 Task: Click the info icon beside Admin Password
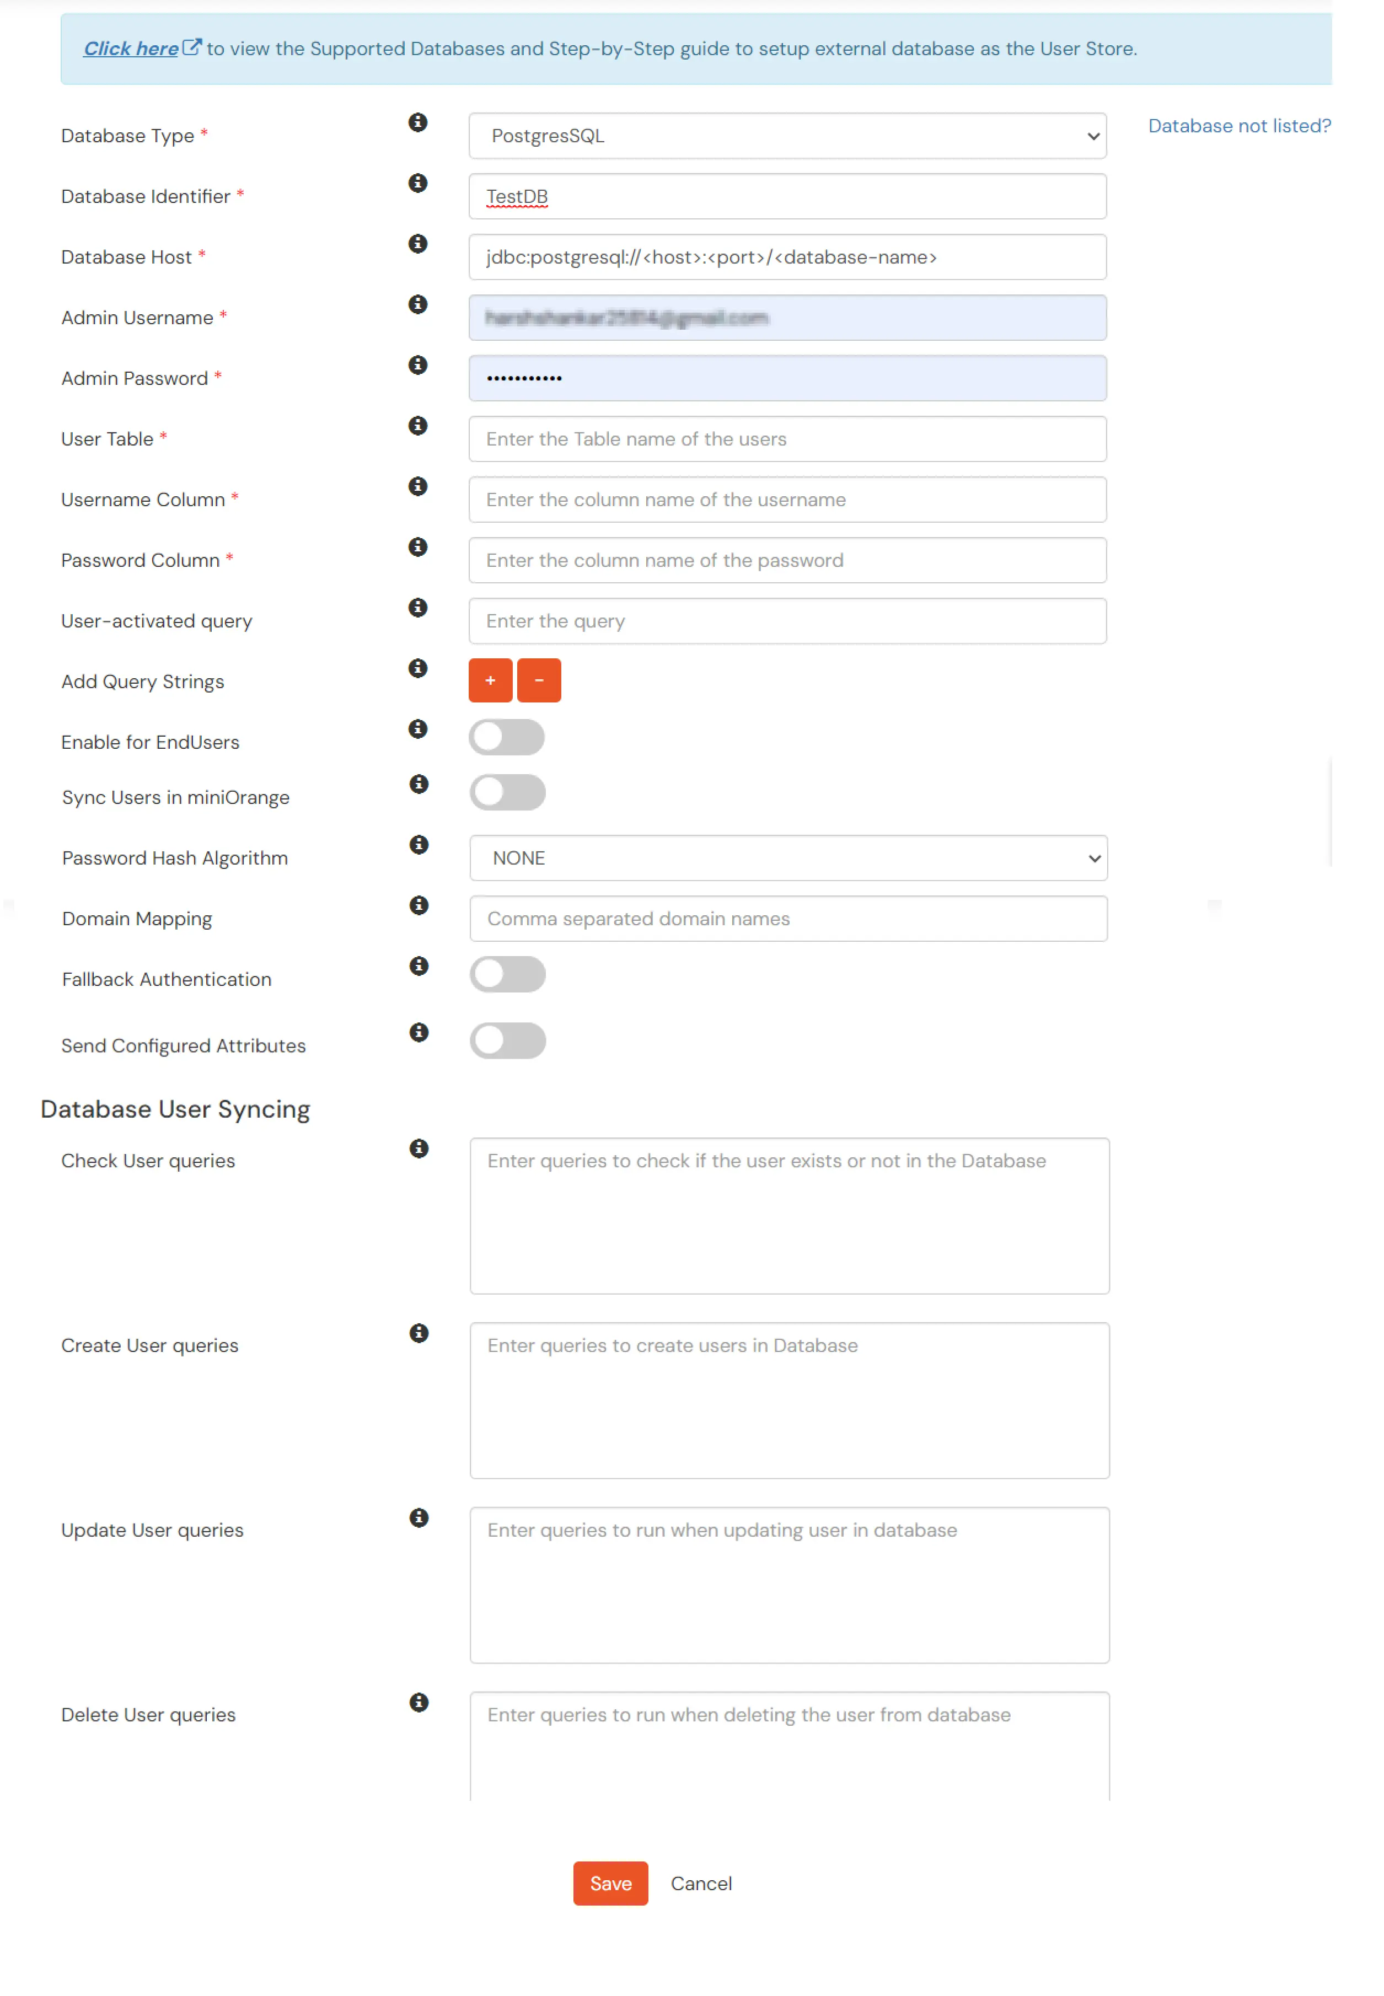pos(419,365)
